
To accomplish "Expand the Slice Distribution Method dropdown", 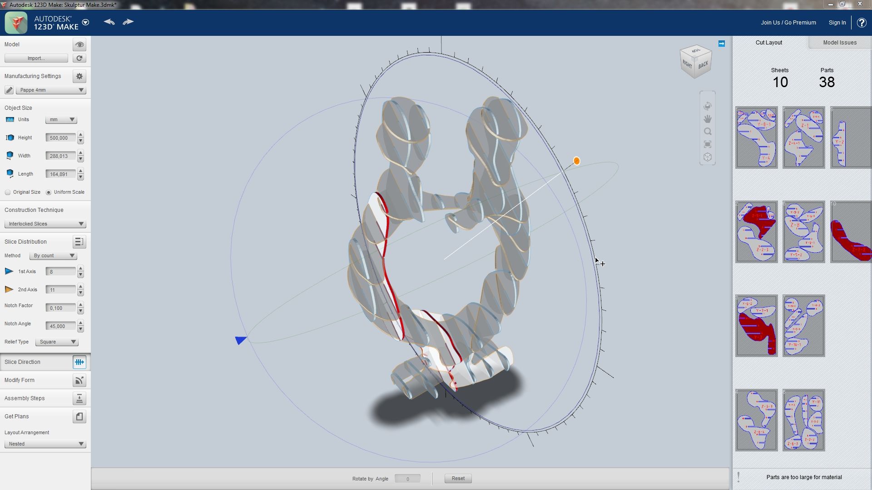I will 52,255.
